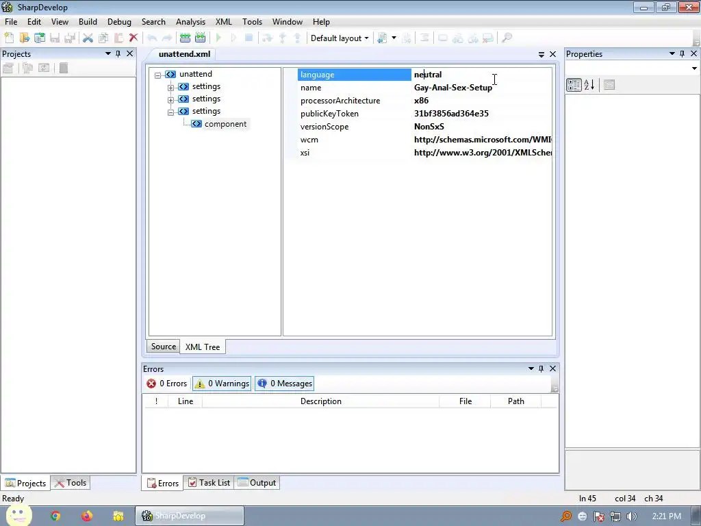
Task: Sort errors by the Path column header
Action: [x=515, y=401]
